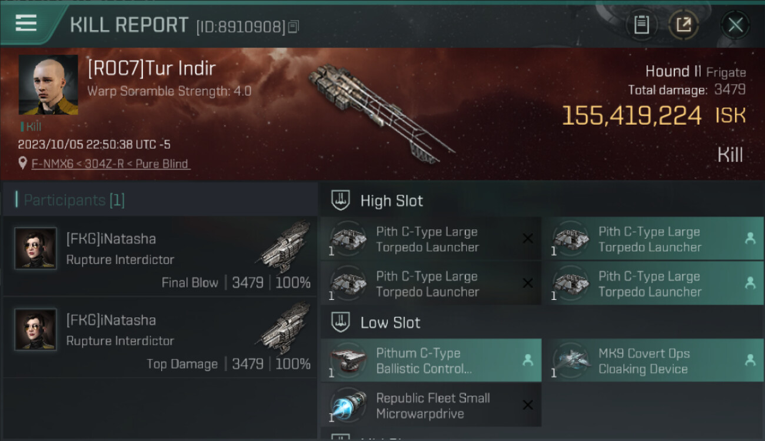This screenshot has height=441, width=765.
Task: Click the Hound II ship image
Action: click(x=380, y=112)
